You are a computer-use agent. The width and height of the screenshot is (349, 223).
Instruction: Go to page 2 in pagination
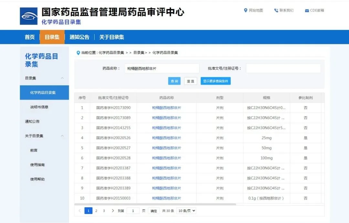(x=96, y=211)
